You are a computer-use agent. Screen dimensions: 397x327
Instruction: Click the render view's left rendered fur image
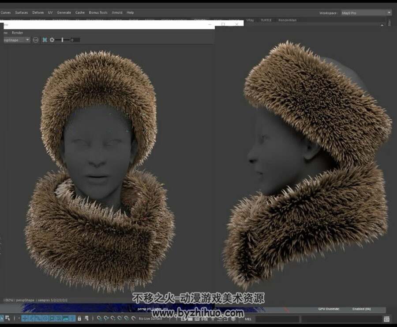pyautogui.click(x=100, y=172)
